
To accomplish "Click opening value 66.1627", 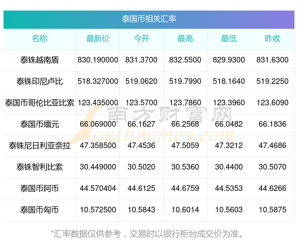I will (141, 124).
